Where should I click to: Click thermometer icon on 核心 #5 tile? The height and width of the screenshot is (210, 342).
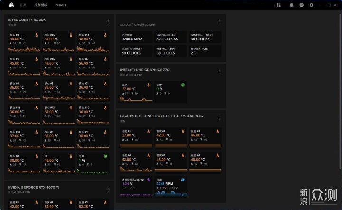coord(71,132)
